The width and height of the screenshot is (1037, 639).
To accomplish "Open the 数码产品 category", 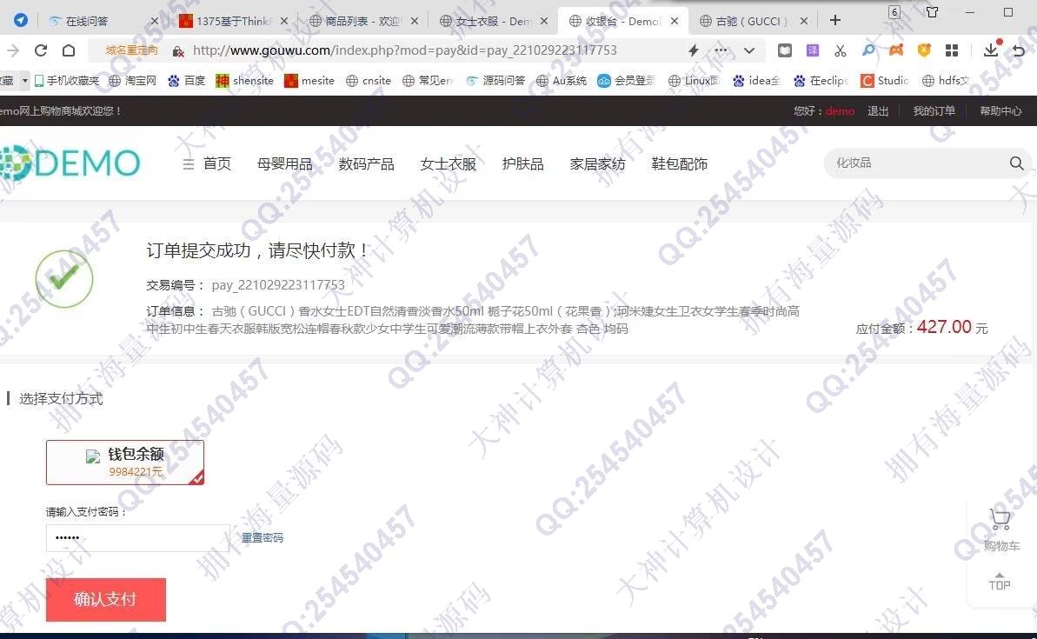I will 367,164.
